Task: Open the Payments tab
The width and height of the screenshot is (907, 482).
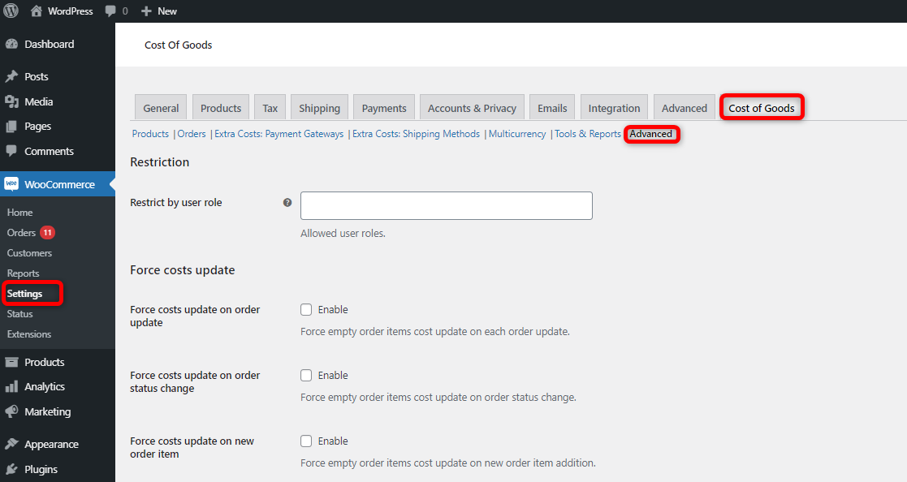Action: coord(384,108)
